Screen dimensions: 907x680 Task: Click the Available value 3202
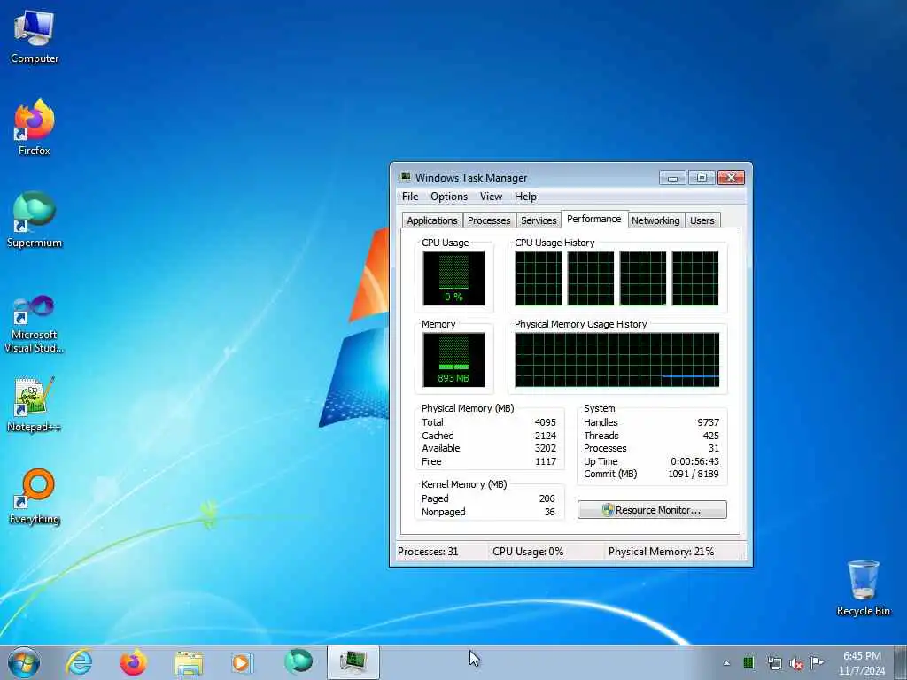click(545, 448)
